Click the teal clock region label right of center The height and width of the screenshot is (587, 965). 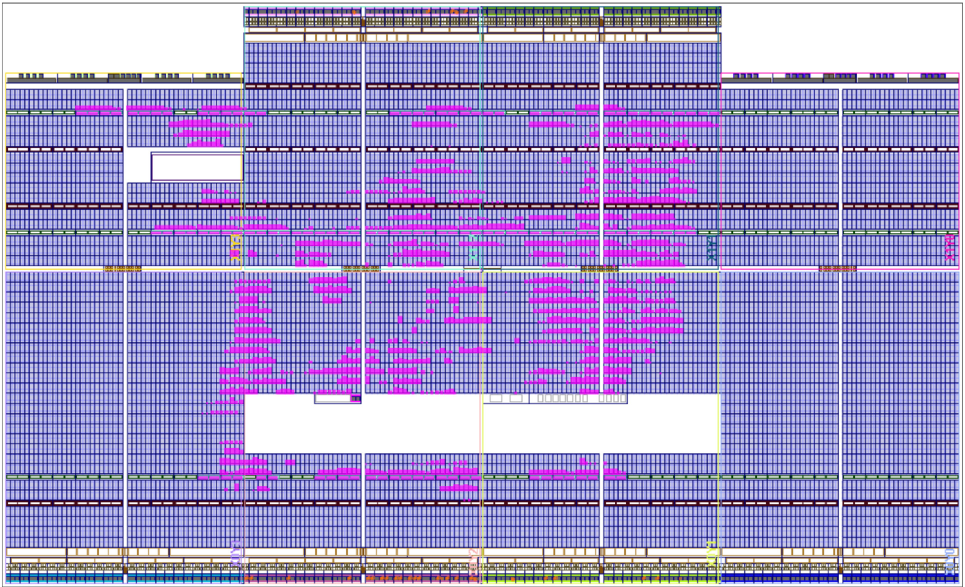tap(711, 248)
